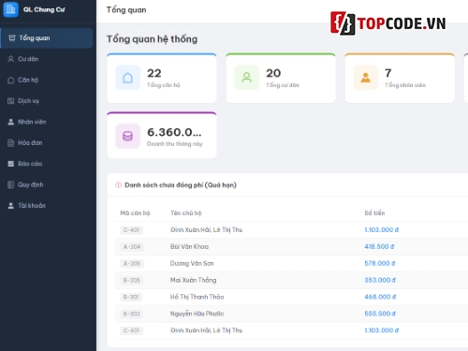Open the Cư dân menu item

point(47,59)
